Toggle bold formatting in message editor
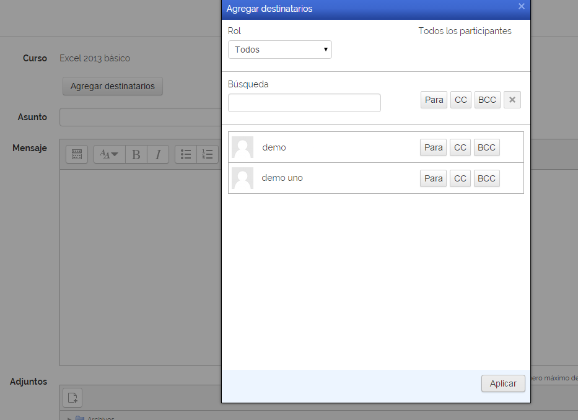 136,154
